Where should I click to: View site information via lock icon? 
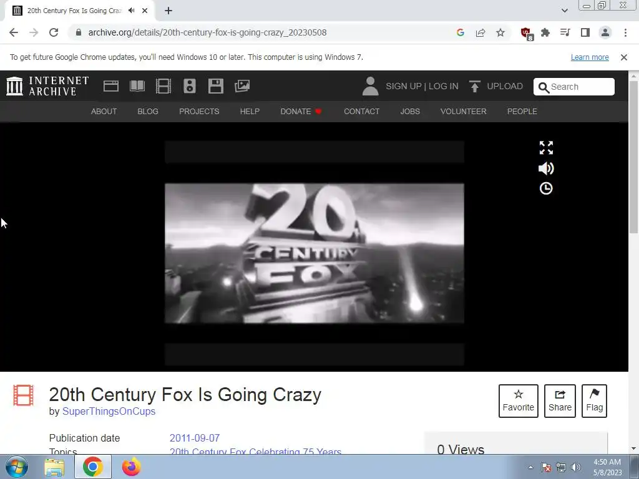click(79, 32)
